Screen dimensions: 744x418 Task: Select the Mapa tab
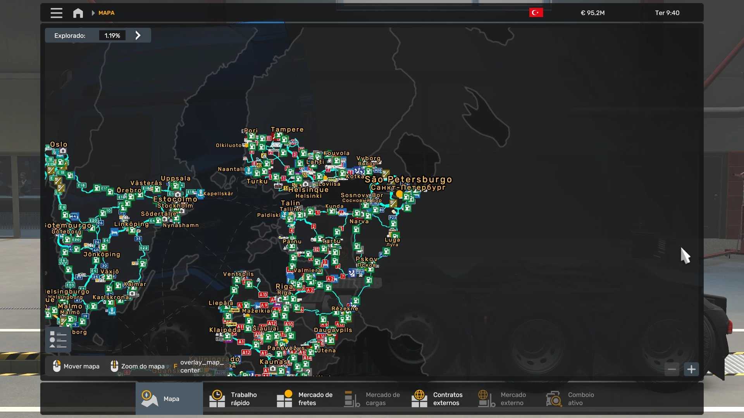(x=169, y=399)
